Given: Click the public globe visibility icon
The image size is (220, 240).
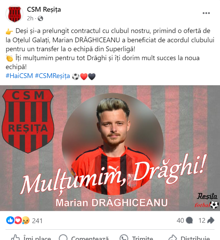Looking at the screenshot, I should point(40,19).
